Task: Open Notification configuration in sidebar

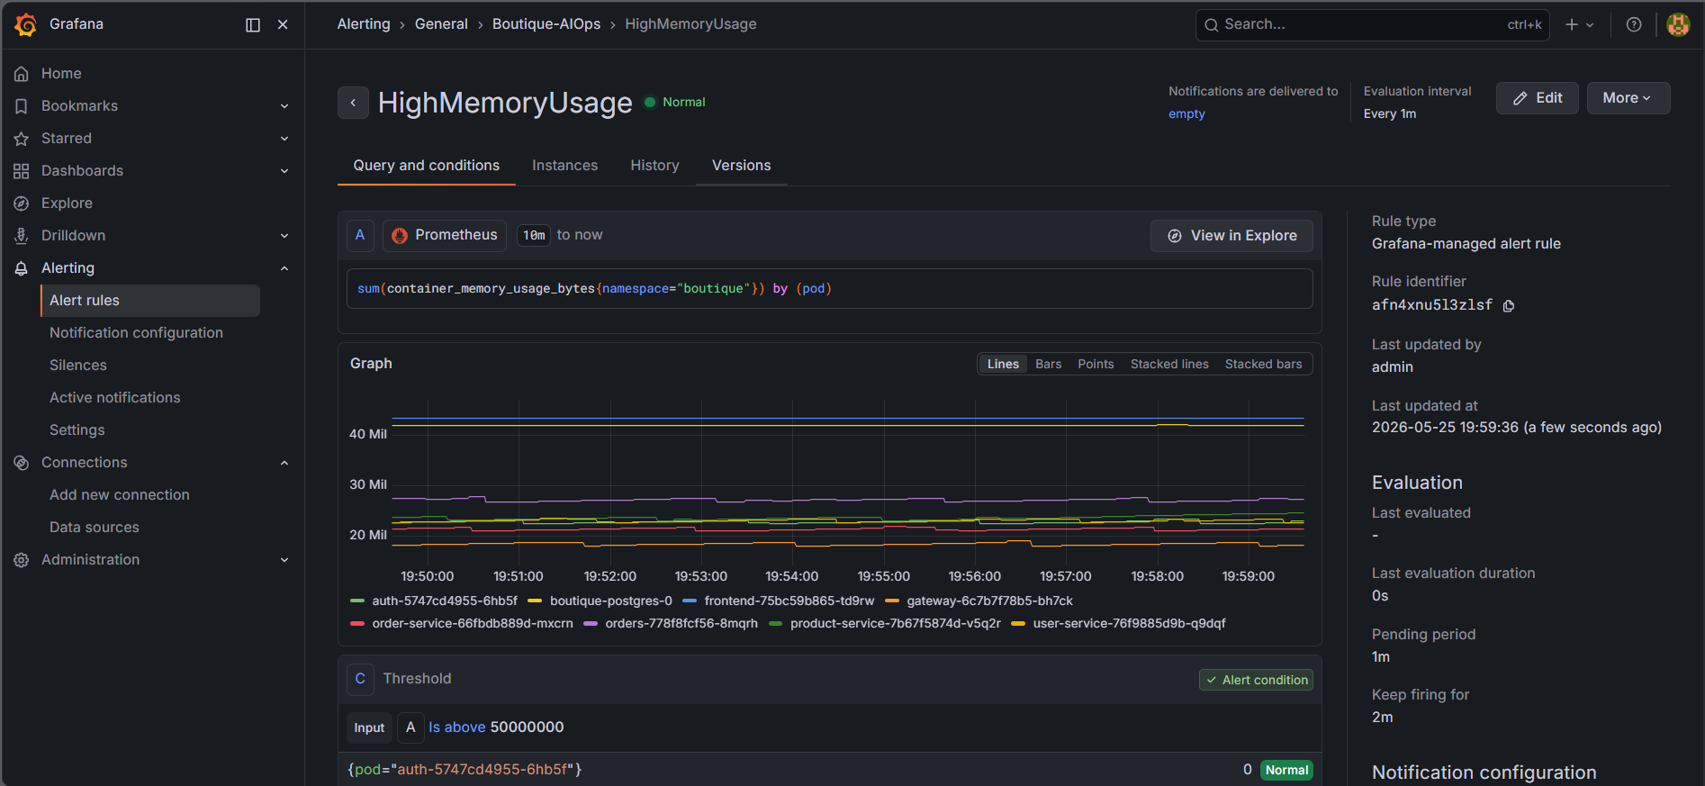Action: pyautogui.click(x=136, y=333)
